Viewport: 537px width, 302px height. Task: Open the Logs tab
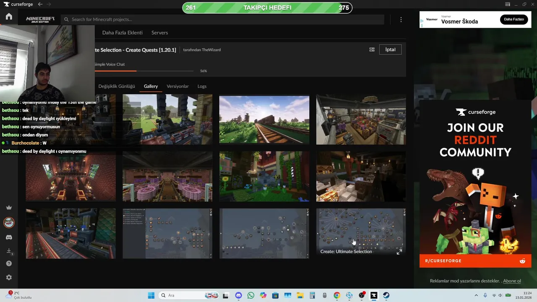coord(202,86)
